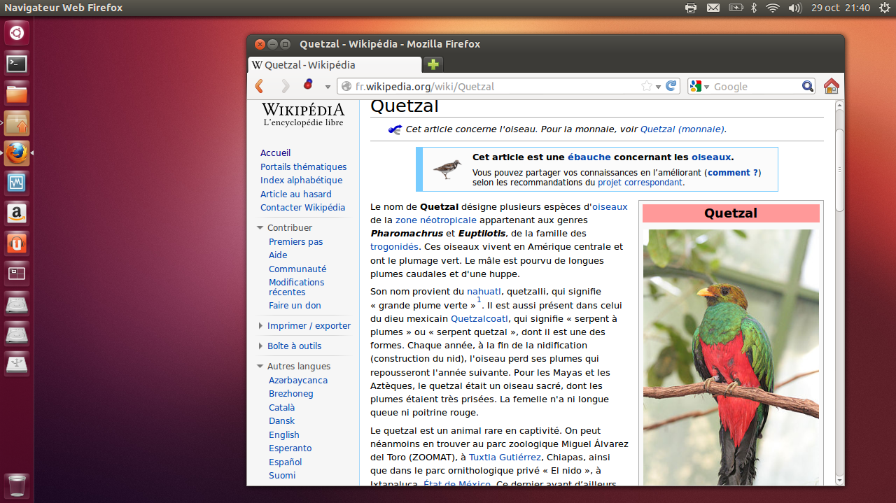This screenshot has height=503, width=896.
Task: Open the quetzal bird photo in the infobox
Action: point(731,357)
